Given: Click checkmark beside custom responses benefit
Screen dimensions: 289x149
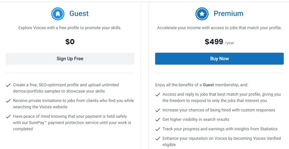Looking at the screenshot, I should (157, 110).
